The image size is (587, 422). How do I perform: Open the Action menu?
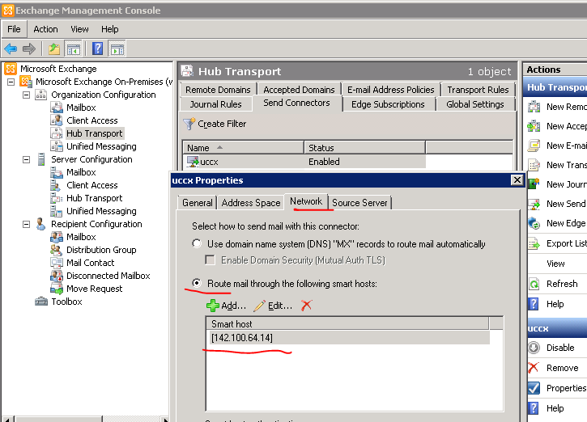(x=45, y=29)
